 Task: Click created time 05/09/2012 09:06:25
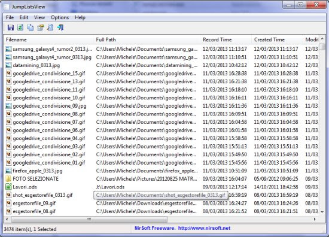(276, 179)
